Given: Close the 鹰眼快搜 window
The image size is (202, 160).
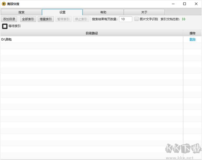Looking at the screenshot, I should pos(196,4).
